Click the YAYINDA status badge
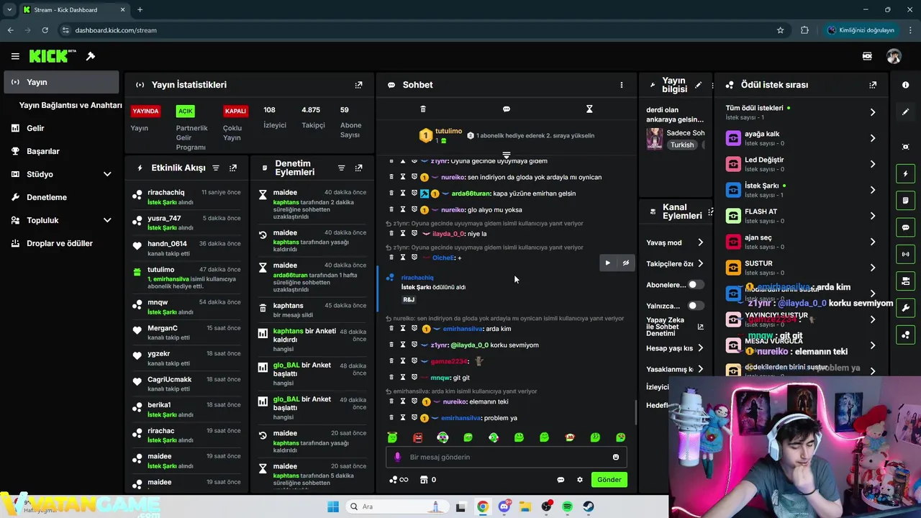 (145, 111)
